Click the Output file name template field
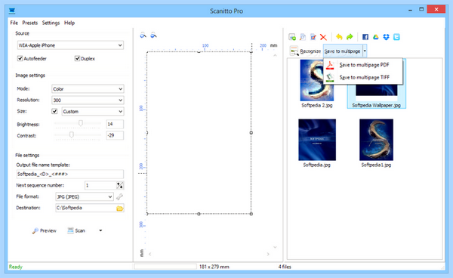Image resolution: width=453 pixels, height=278 pixels. [70, 174]
